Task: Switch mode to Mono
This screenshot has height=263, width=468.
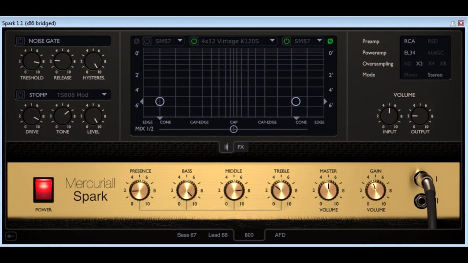Action: 411,75
